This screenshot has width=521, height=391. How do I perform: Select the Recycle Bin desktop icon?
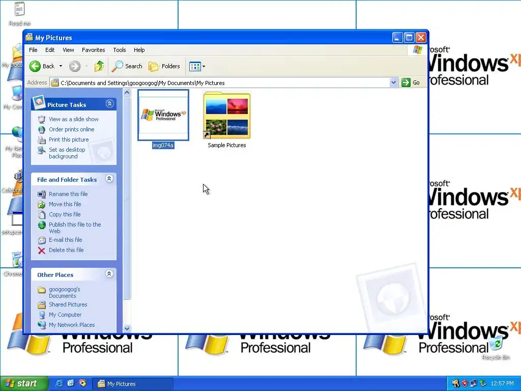coord(496,348)
